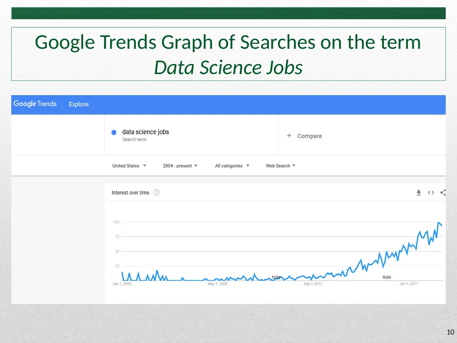Share the Interest over time chart
This screenshot has height=343, width=457.
point(443,192)
